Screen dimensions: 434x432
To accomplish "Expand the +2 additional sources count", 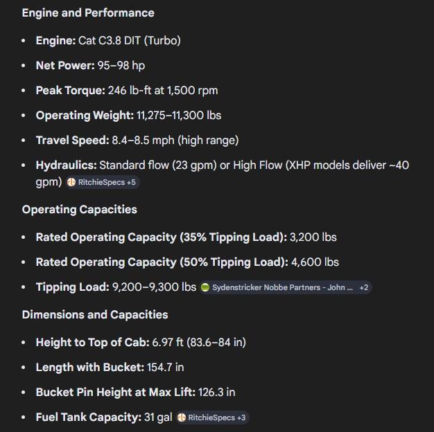I will point(364,287).
